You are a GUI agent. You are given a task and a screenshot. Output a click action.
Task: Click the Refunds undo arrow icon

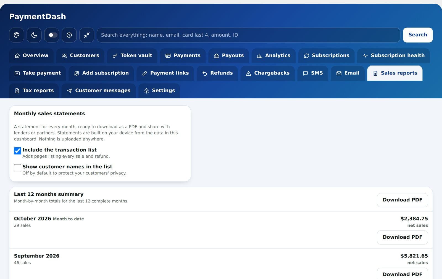click(205, 73)
